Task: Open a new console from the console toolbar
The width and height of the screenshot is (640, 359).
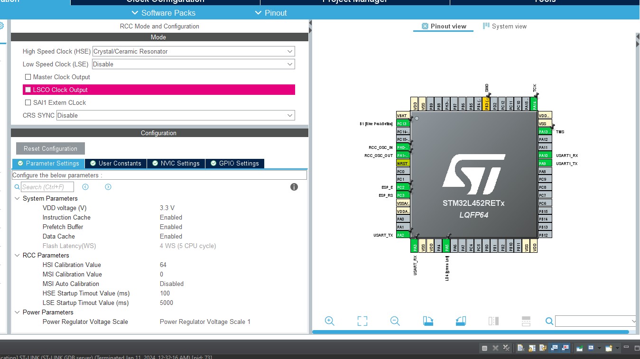Action: pyautogui.click(x=609, y=348)
